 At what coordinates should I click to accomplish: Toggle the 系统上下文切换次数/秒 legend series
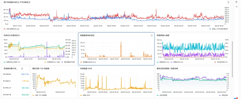click(x=219, y=29)
